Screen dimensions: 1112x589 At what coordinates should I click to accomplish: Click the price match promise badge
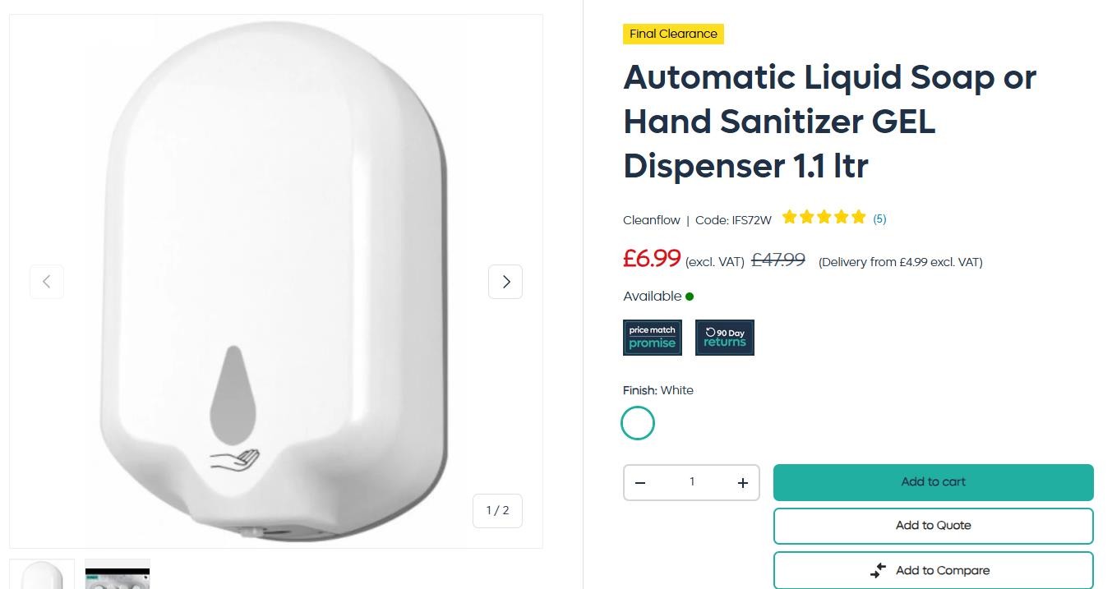point(653,338)
